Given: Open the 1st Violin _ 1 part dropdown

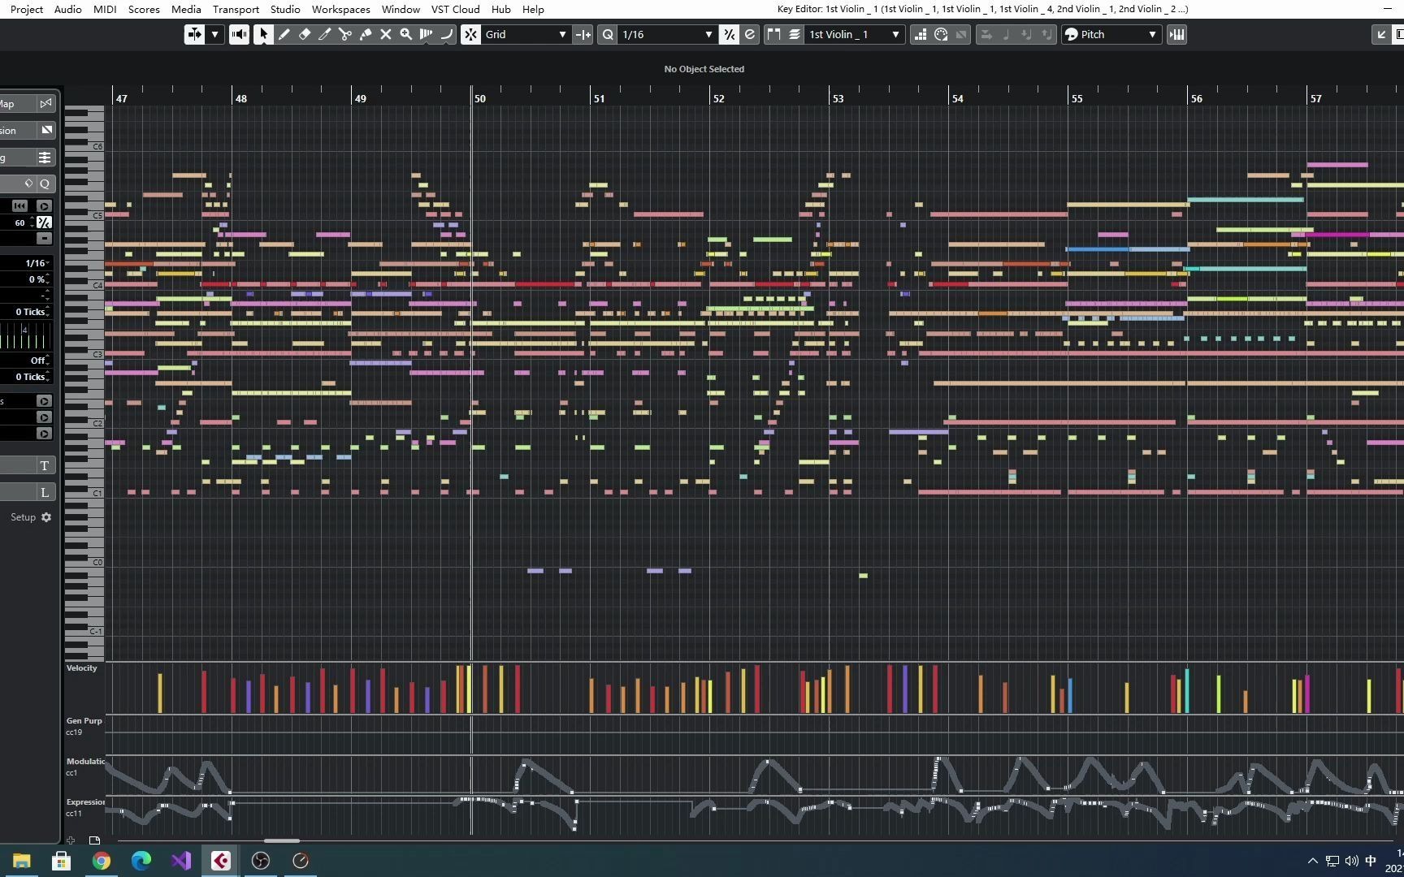Looking at the screenshot, I should (x=855, y=34).
